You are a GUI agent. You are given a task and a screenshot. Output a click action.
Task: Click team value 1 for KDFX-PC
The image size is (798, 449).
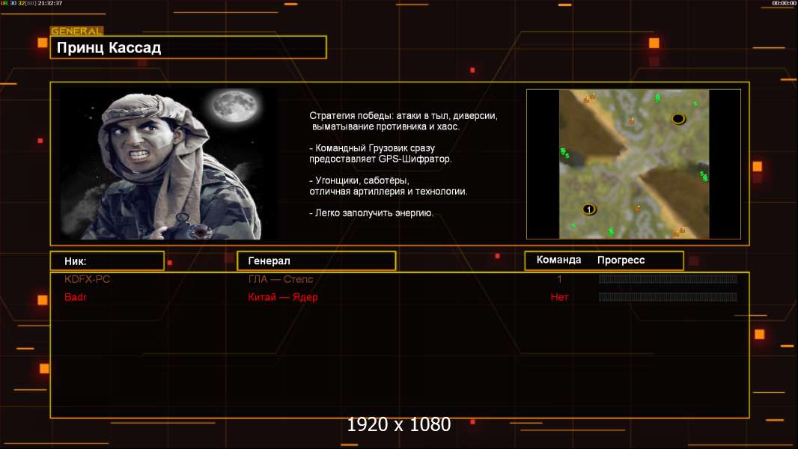tap(559, 279)
